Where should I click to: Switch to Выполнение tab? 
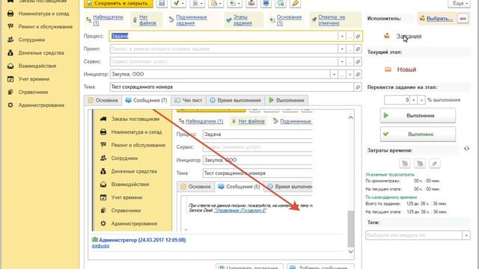(x=287, y=100)
